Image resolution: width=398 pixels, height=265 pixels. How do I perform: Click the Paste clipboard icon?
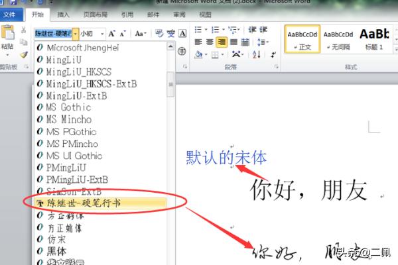(8, 33)
